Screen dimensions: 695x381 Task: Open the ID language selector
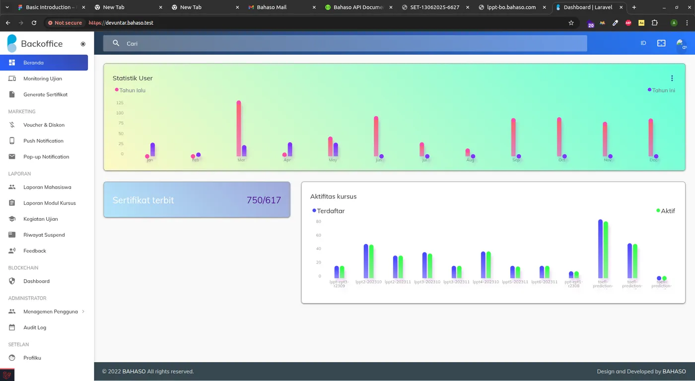tap(643, 43)
